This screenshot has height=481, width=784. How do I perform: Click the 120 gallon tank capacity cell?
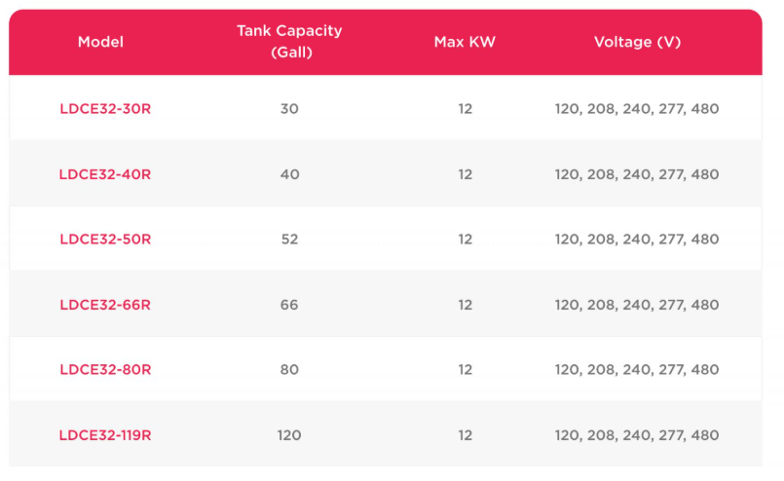click(289, 435)
